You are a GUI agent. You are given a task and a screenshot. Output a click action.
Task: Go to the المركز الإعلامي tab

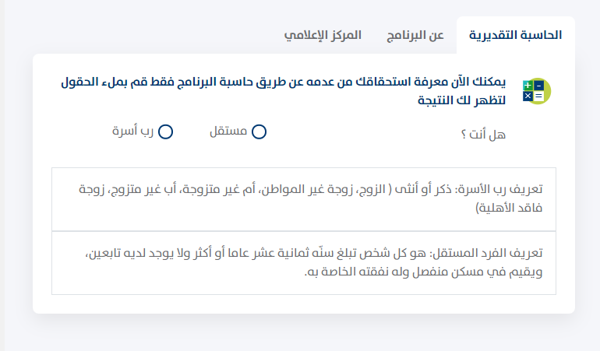(323, 36)
